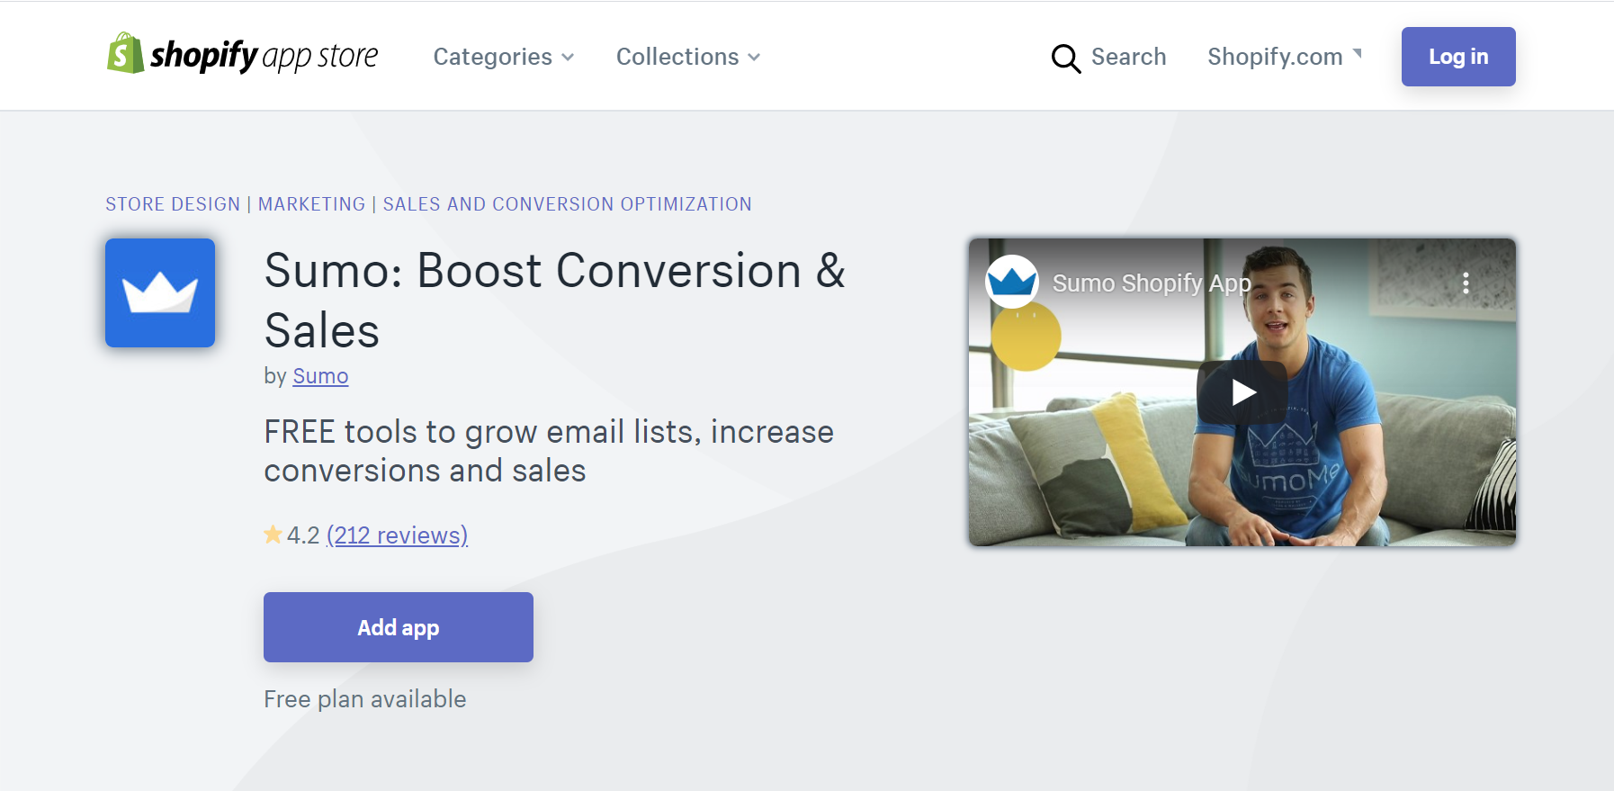1614x791 pixels.
Task: Open the Marketing category link
Action: click(311, 204)
